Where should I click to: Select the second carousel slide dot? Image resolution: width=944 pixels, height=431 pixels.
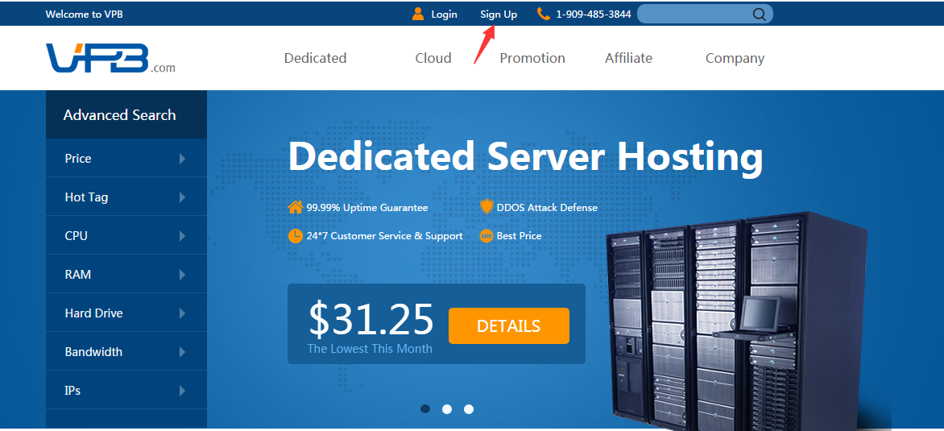pos(447,409)
